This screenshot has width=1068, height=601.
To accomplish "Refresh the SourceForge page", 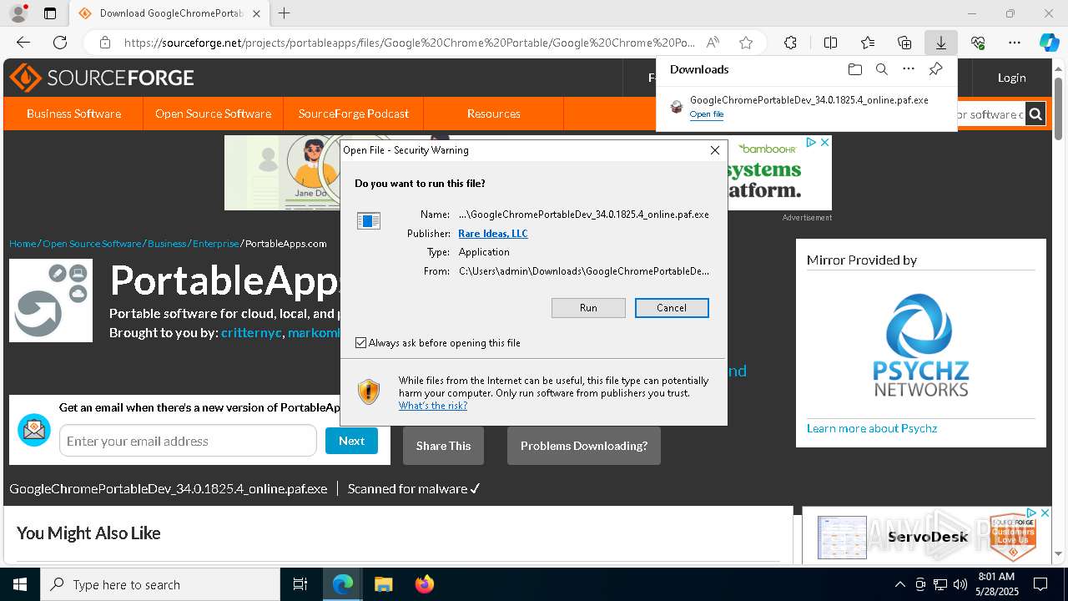I will [60, 43].
